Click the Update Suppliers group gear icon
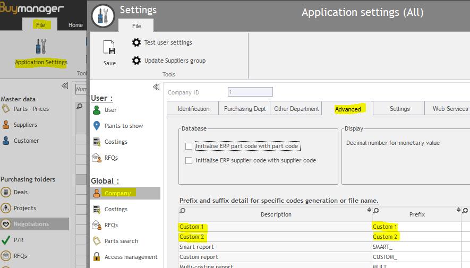The height and width of the screenshot is (268, 470). click(136, 60)
